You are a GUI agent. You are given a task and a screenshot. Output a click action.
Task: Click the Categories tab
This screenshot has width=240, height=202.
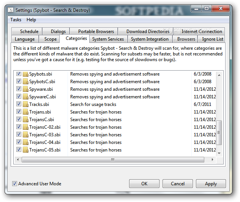(74, 39)
